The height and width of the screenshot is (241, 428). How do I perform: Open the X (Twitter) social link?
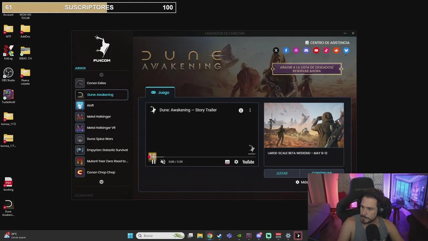(276, 50)
